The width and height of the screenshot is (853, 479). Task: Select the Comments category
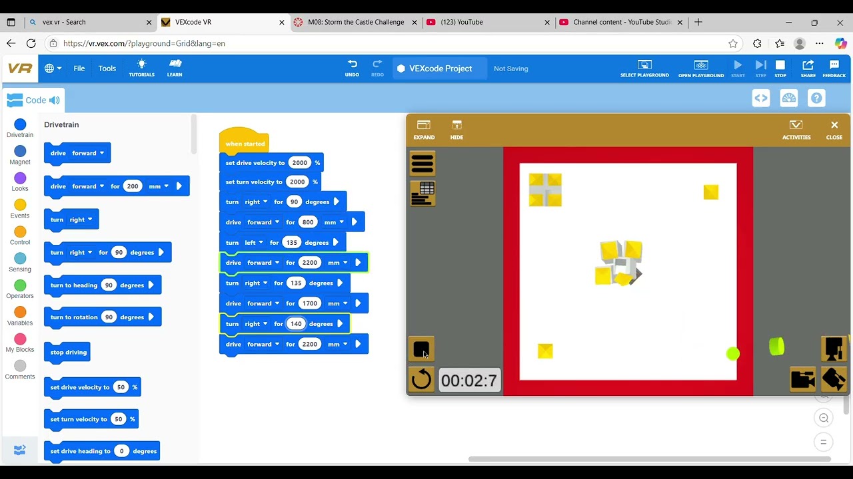point(20,370)
